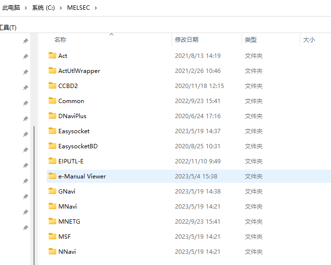Image resolution: width=331 pixels, height=265 pixels.
Task: Select the CCBD2 folder icon
Action: point(52,86)
